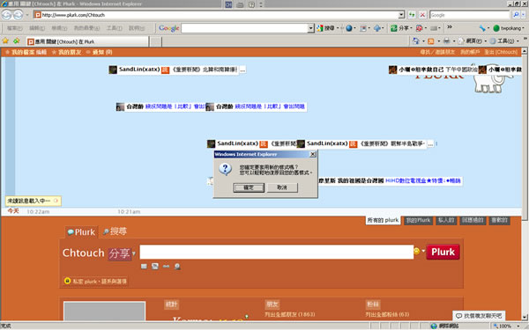Click the red Plurk submit button
The width and height of the screenshot is (529, 330).
click(x=443, y=252)
